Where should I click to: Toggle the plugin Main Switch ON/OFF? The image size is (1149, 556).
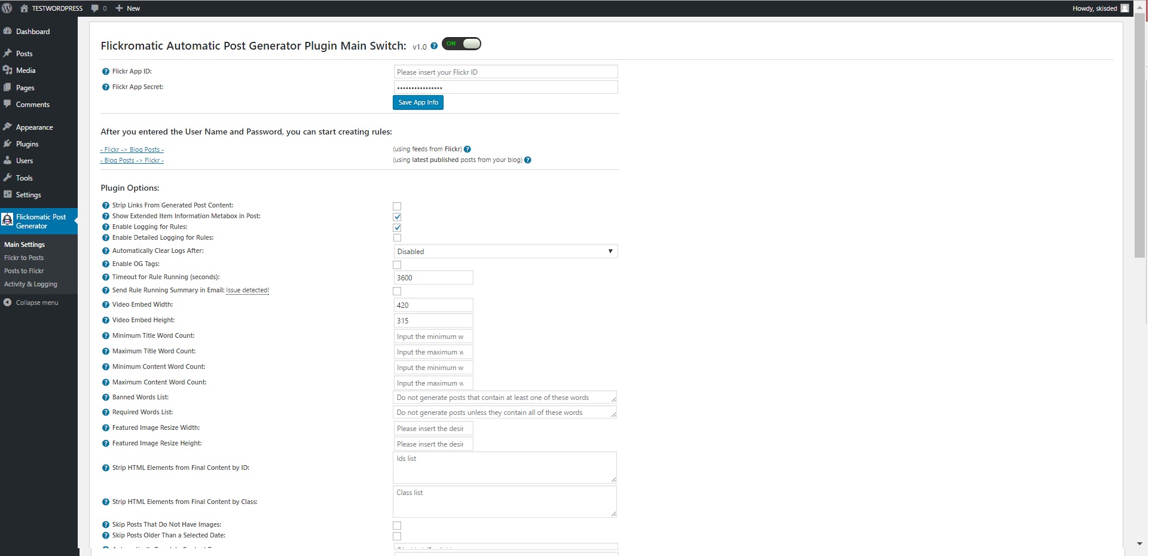click(x=462, y=44)
